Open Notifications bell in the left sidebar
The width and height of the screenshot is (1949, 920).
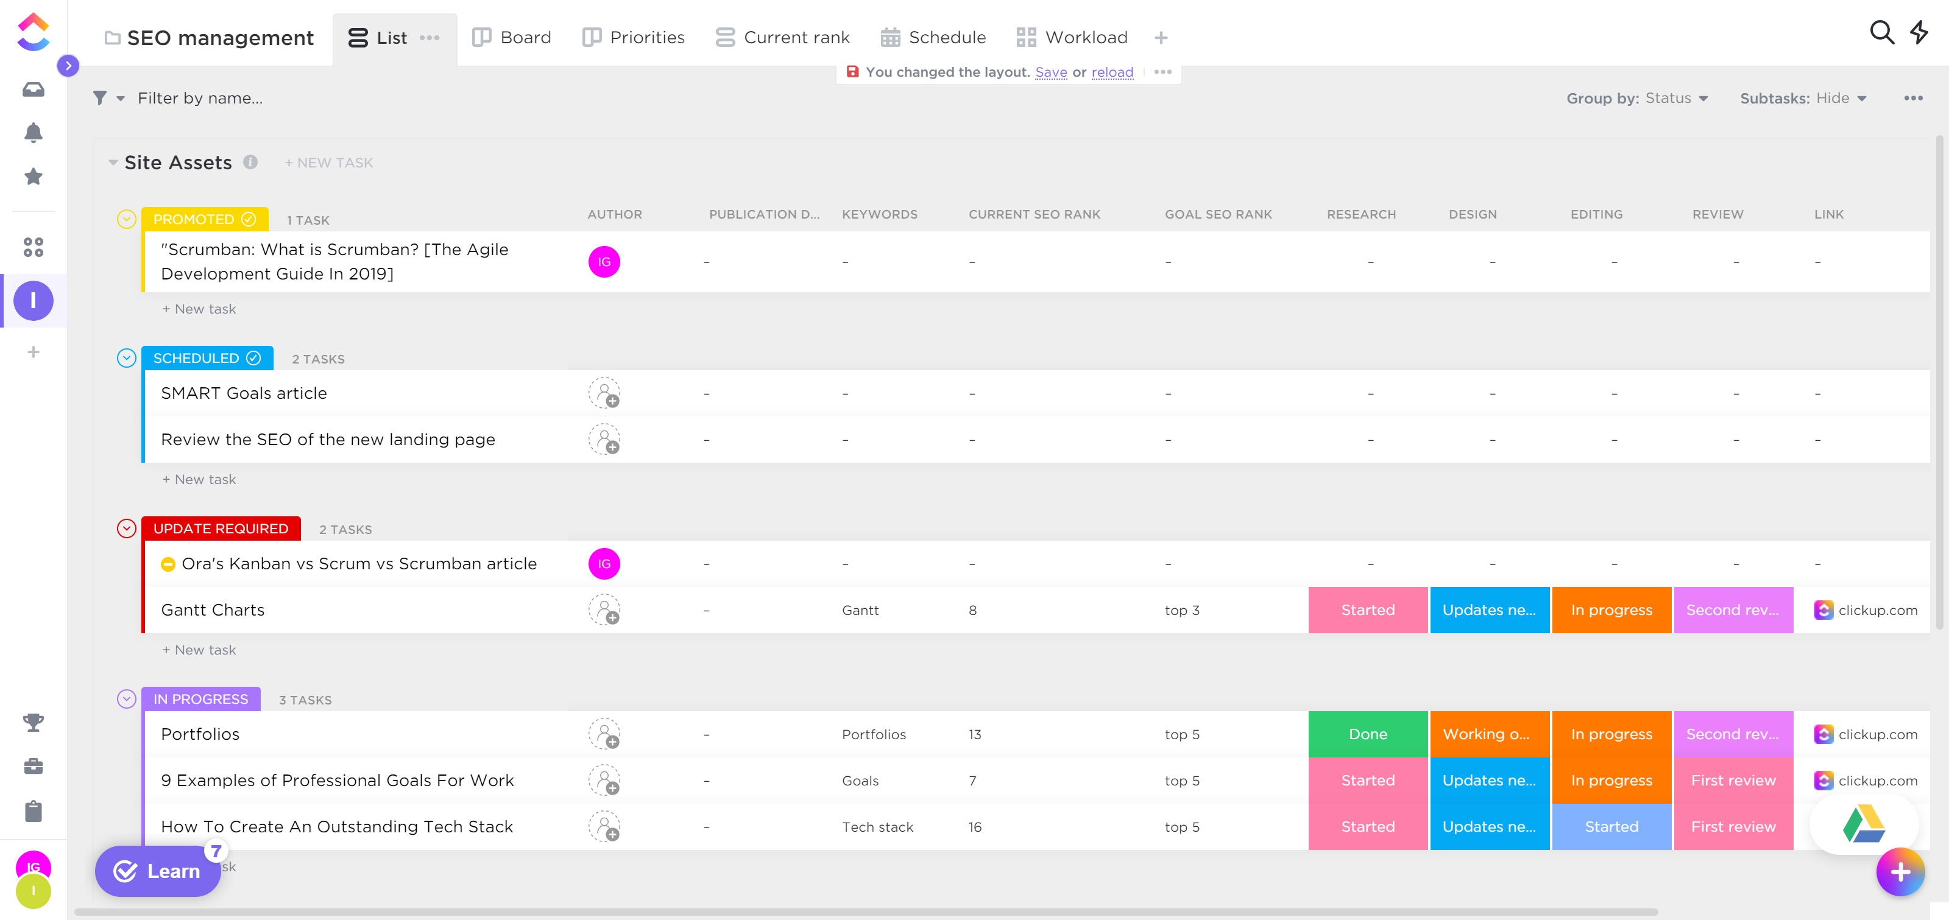pos(32,133)
